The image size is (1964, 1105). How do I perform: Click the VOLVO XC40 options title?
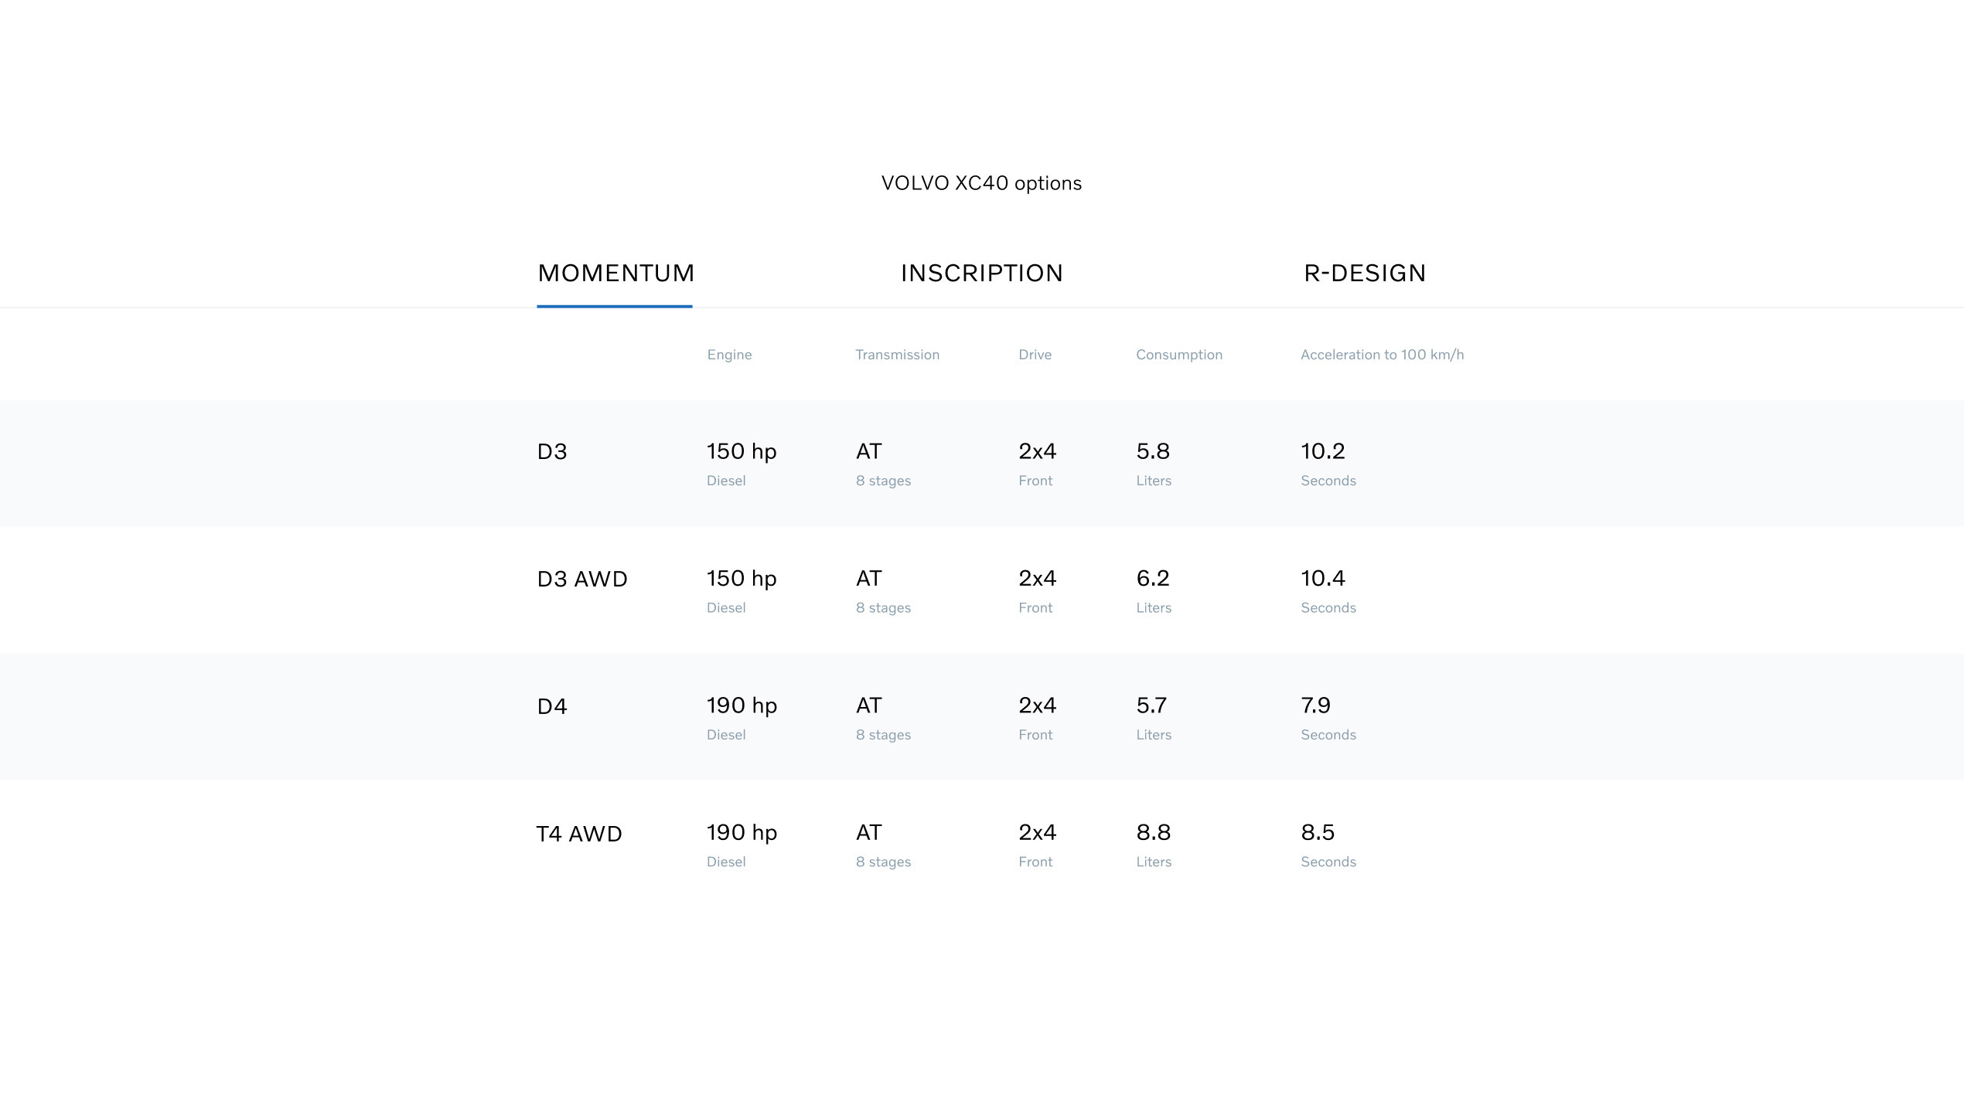(981, 184)
